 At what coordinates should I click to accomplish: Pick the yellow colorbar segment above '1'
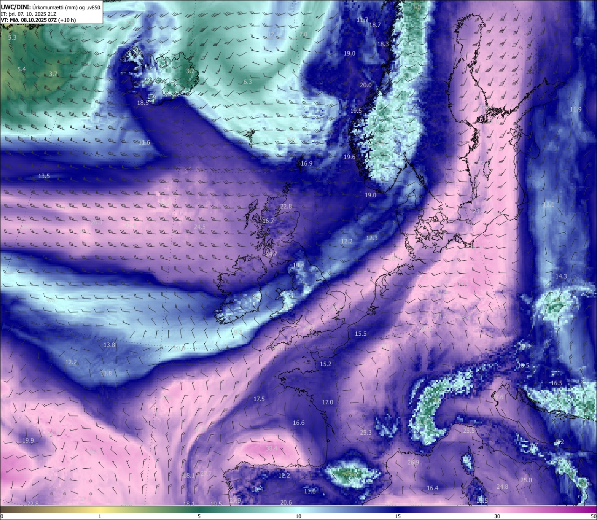(100, 509)
